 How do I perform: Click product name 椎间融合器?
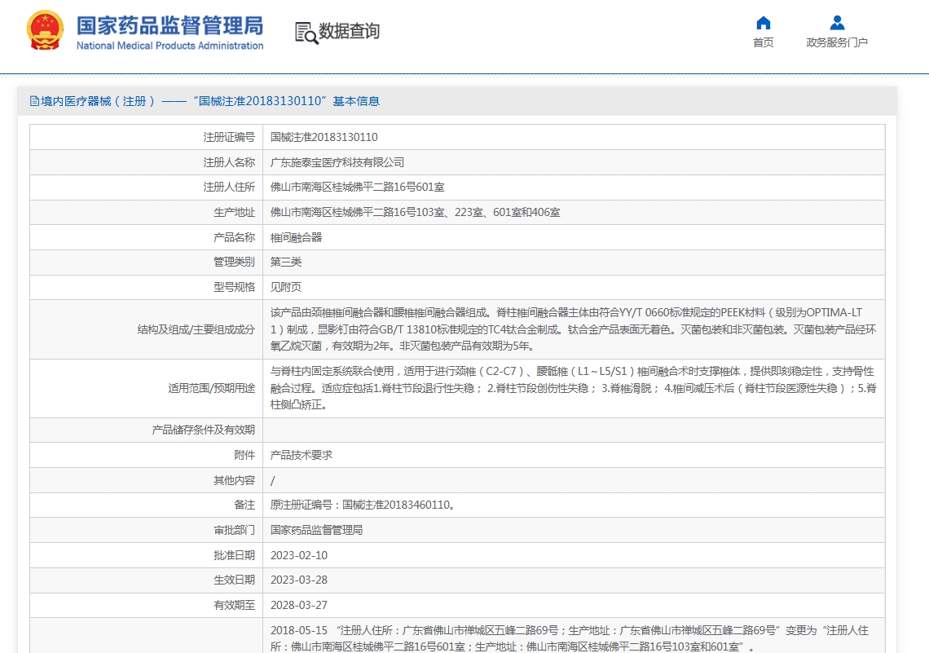(x=296, y=237)
